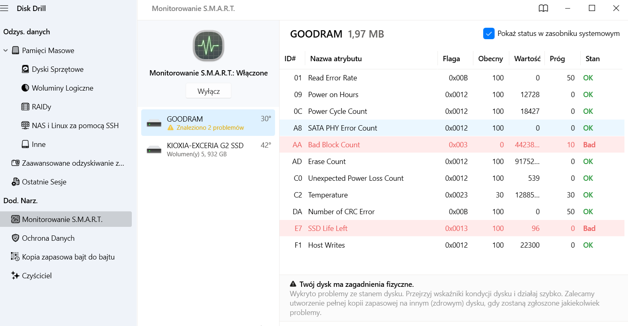
Task: Click the Ostatnie Sesje icon
Action: (x=16, y=182)
